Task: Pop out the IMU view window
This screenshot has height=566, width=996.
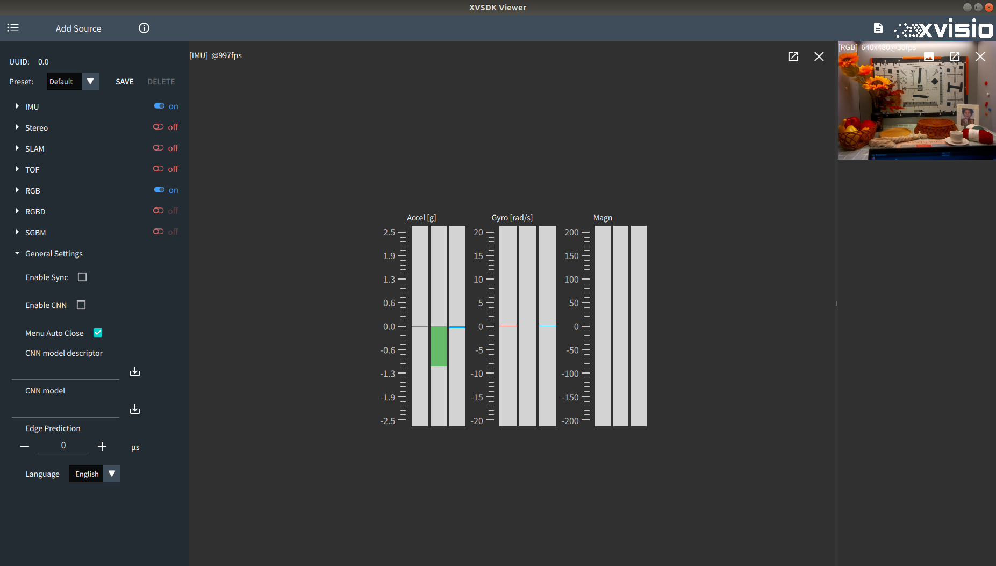Action: 793,56
